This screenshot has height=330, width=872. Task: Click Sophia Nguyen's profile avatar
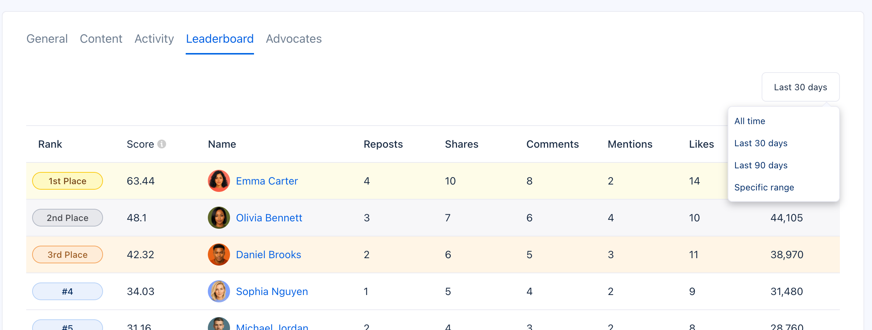pos(219,291)
